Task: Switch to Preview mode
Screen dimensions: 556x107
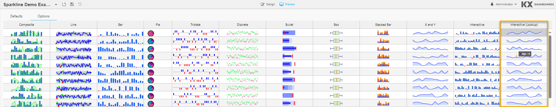Action: tap(287, 4)
